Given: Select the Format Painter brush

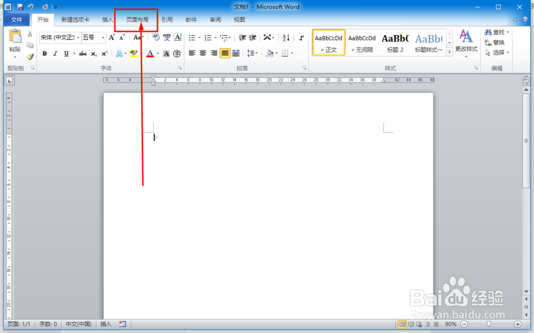Looking at the screenshot, I should click(30, 57).
